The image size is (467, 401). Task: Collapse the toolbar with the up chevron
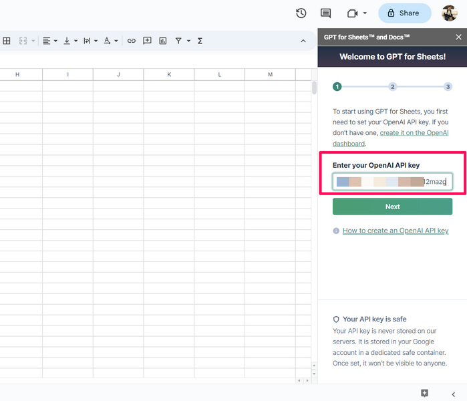303,41
